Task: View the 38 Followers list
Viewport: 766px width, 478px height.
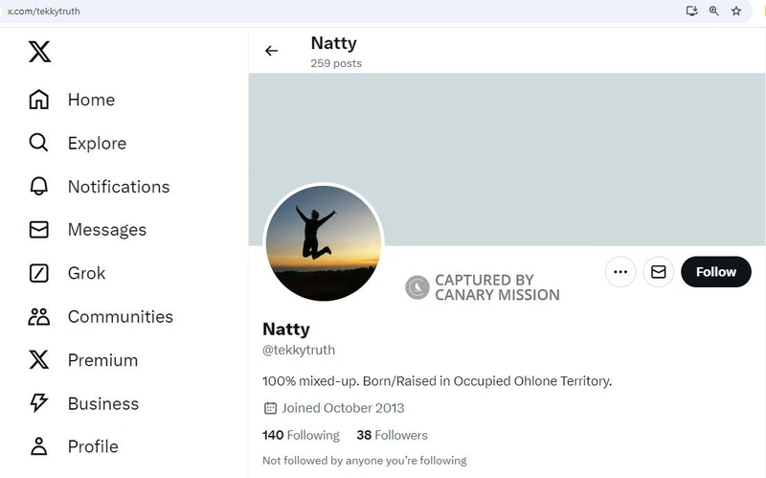Action: pos(392,435)
